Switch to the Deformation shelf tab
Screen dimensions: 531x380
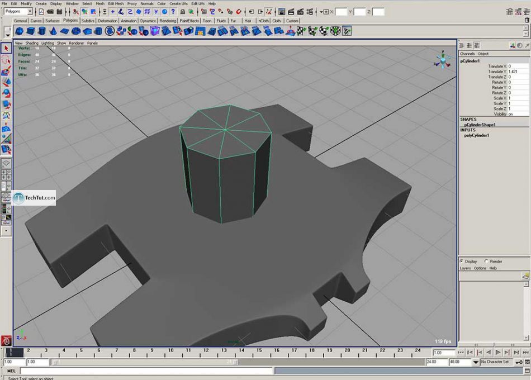point(107,21)
